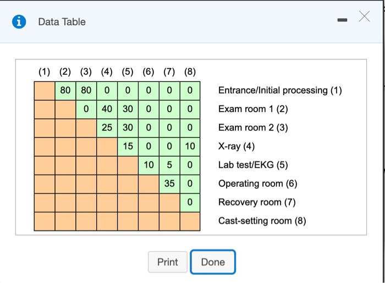Image resolution: width=385 pixels, height=283 pixels.
Task: Click the Cast-setting room (8) label
Action: pos(262,221)
